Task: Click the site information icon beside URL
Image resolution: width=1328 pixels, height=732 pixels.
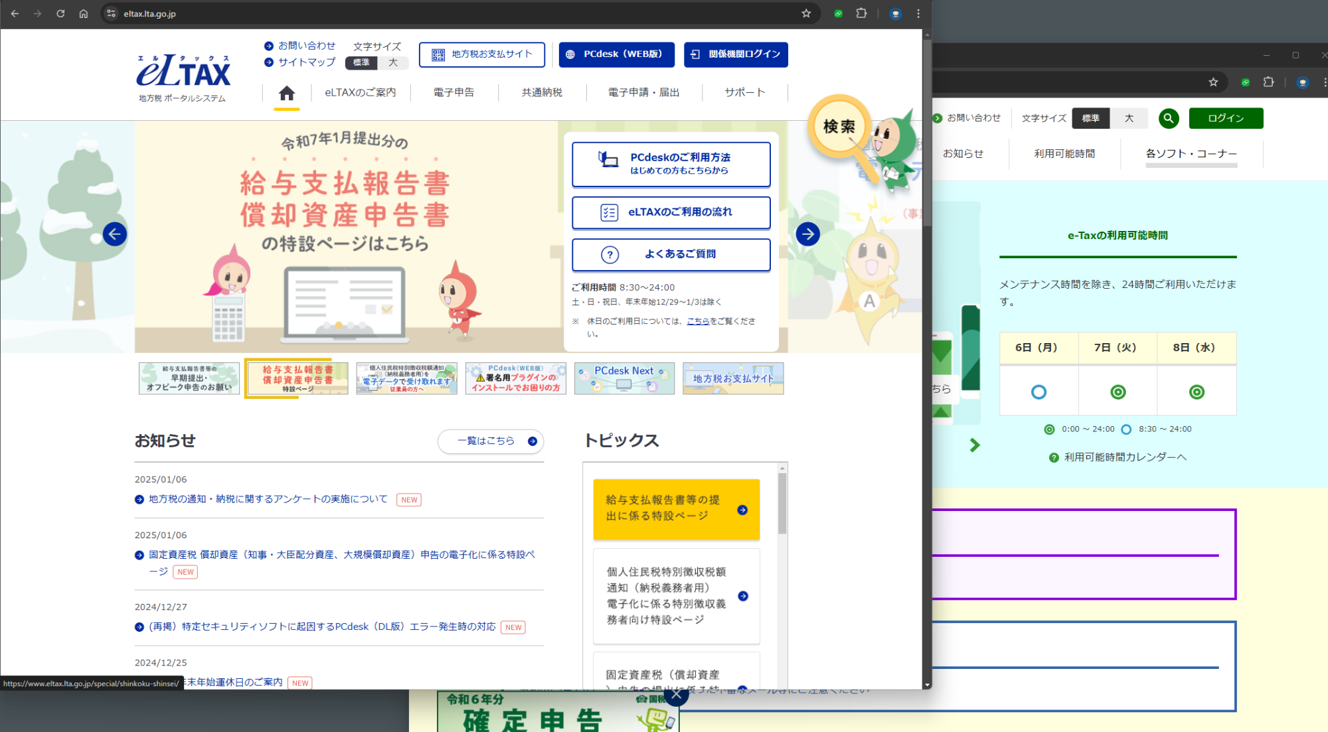Action: pyautogui.click(x=112, y=13)
